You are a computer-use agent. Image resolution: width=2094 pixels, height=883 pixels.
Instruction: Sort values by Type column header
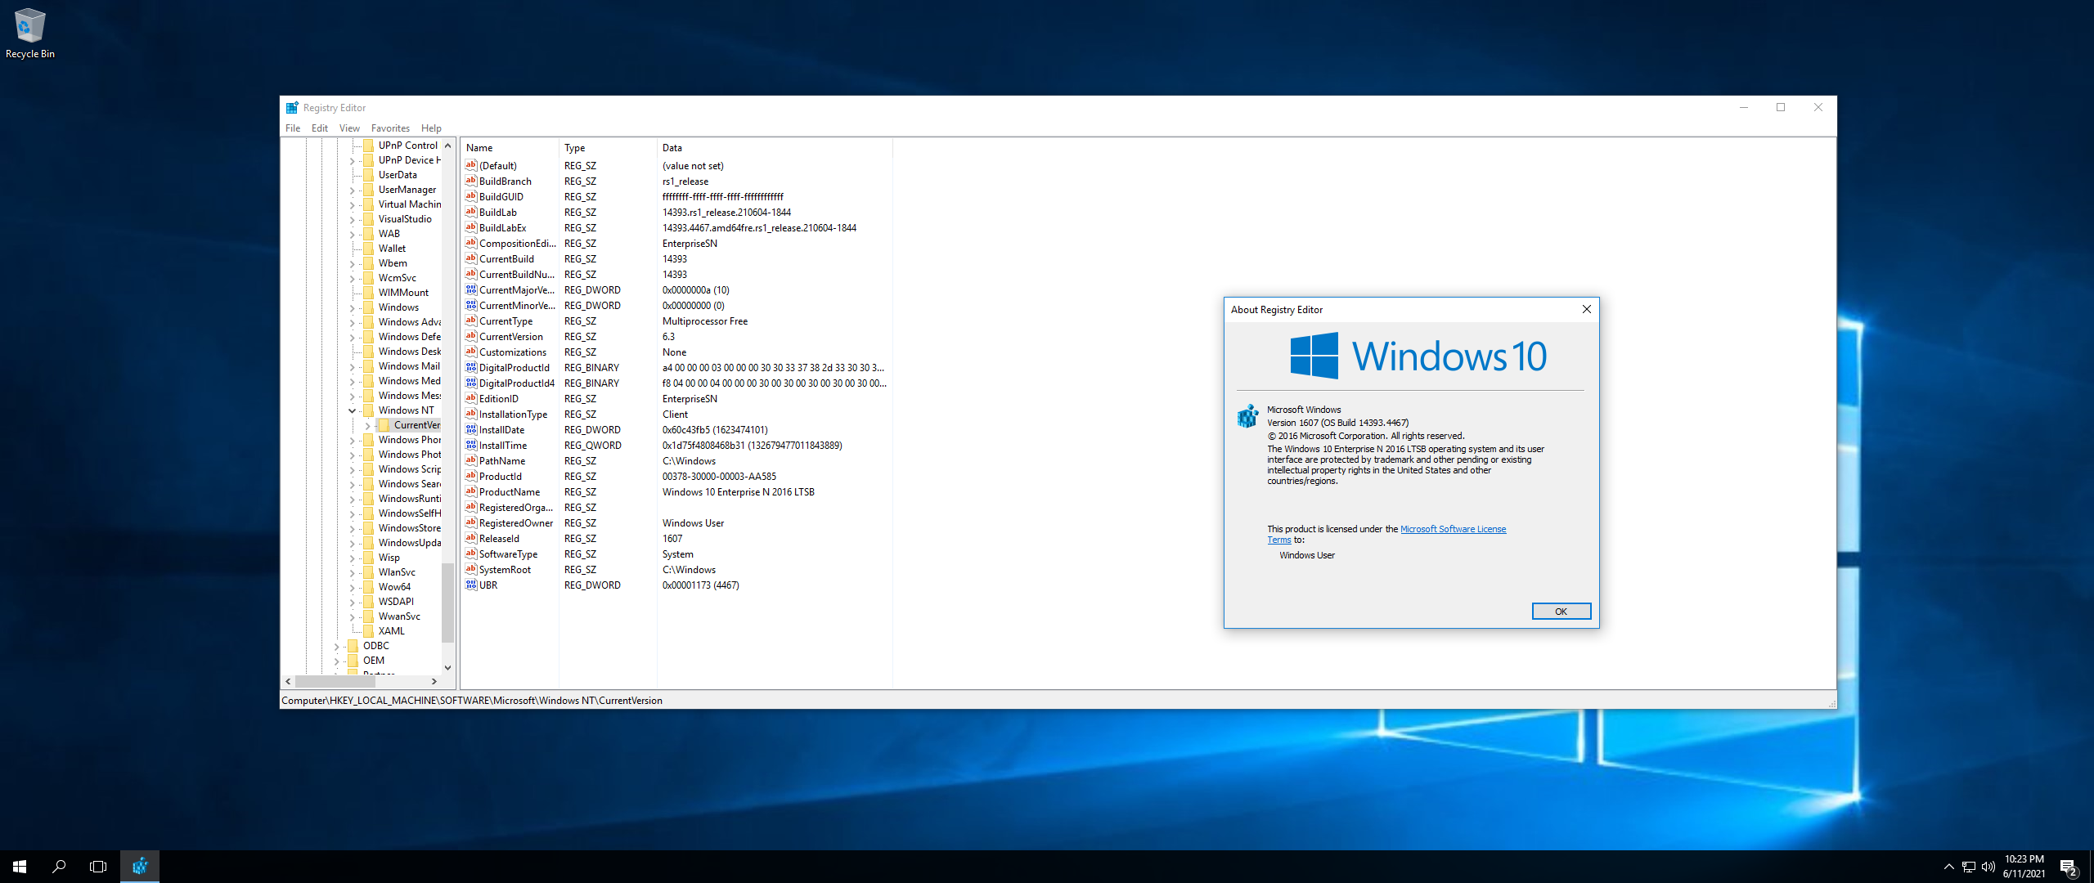[x=608, y=148]
